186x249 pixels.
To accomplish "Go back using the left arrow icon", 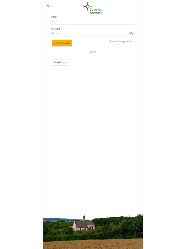I will click(49, 5).
